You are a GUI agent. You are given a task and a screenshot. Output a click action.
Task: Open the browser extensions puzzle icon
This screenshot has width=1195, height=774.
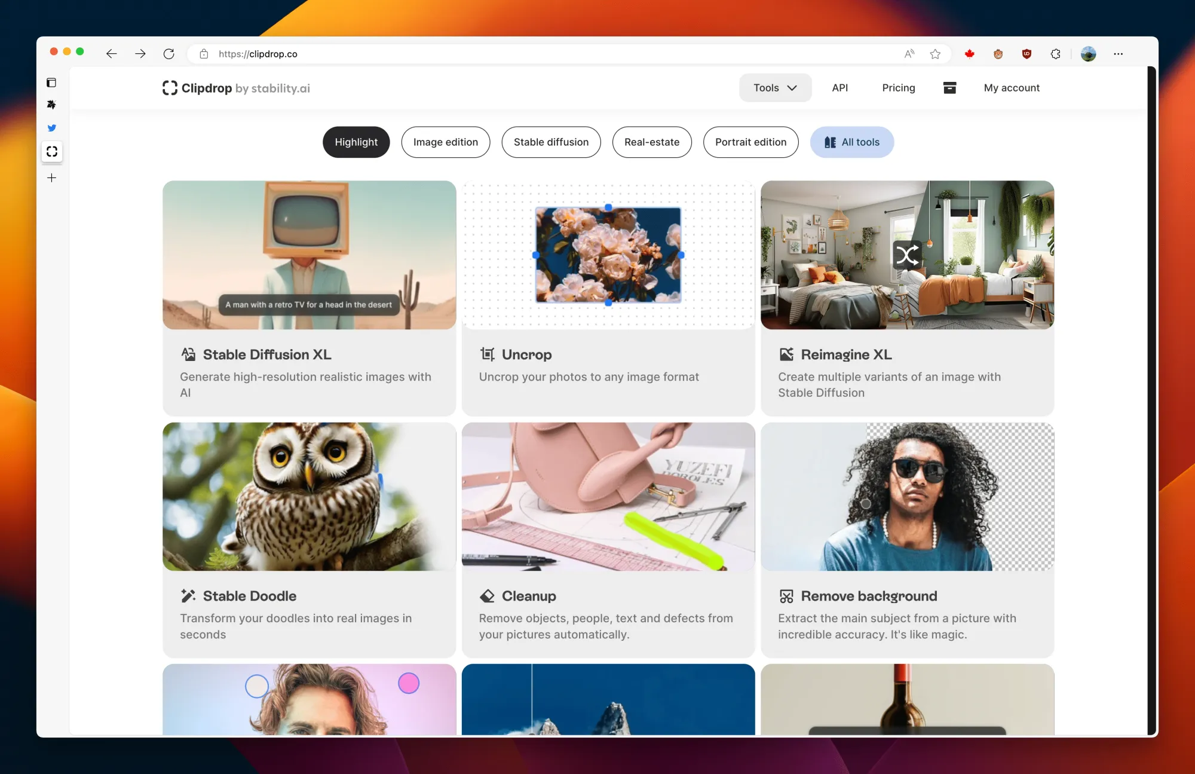(x=1056, y=54)
